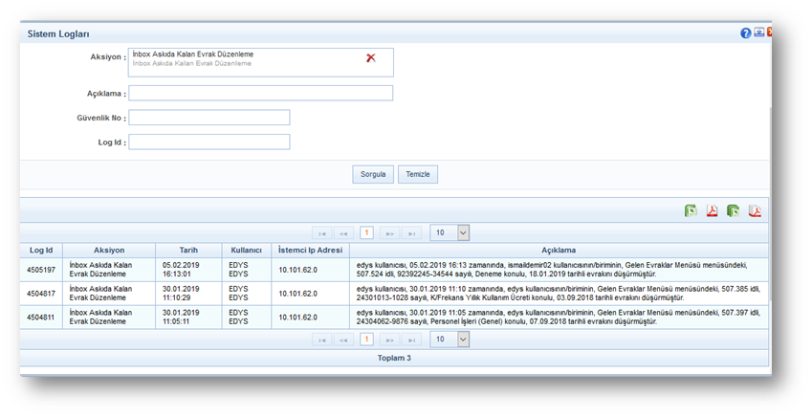Open the bottom rows-per-page dropdown showing 10
812x417 pixels.
pos(450,340)
